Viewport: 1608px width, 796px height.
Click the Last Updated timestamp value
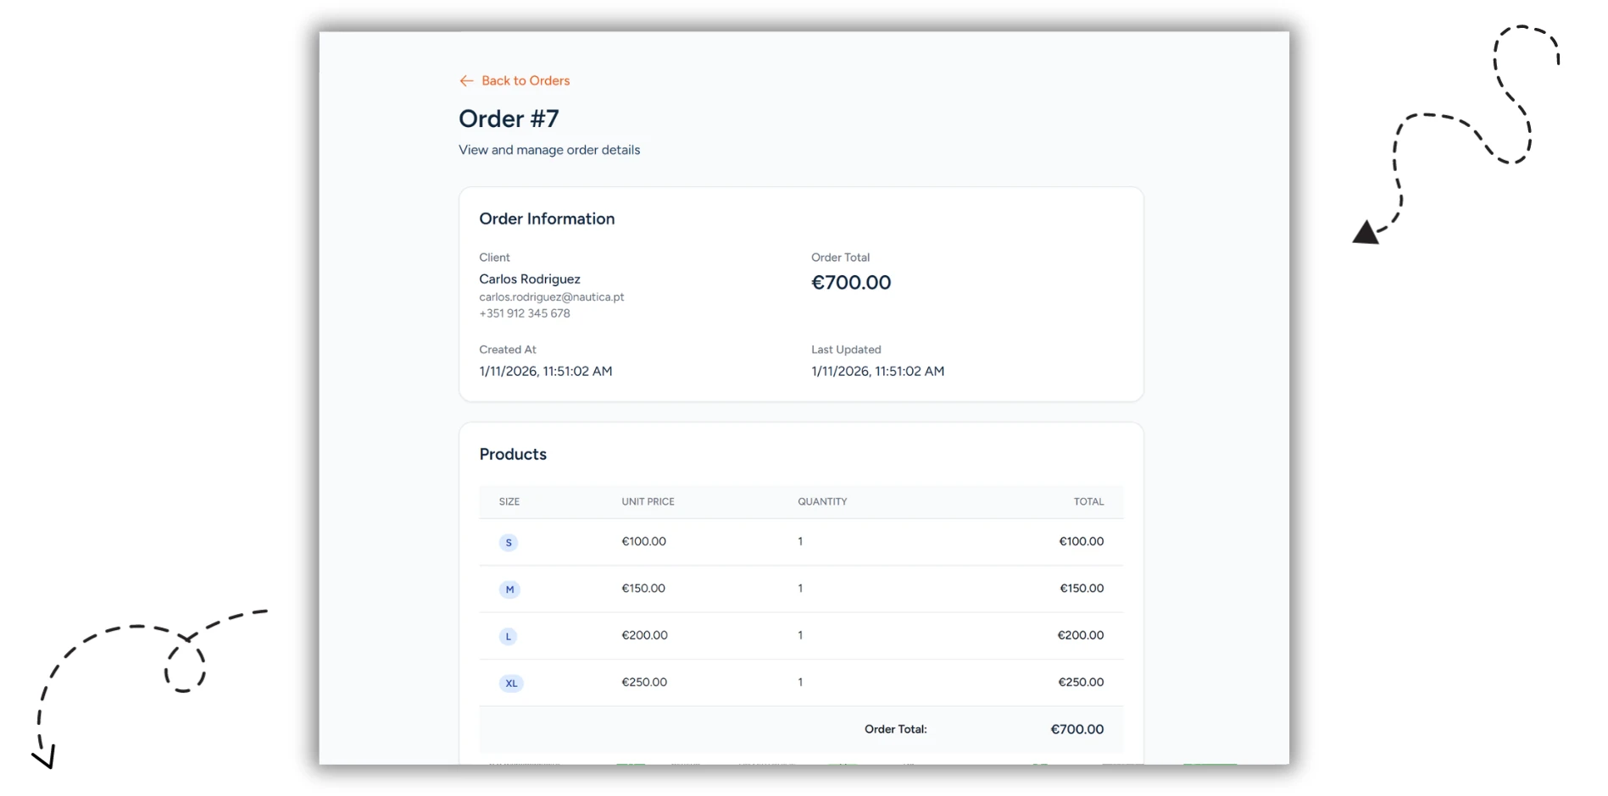click(877, 371)
